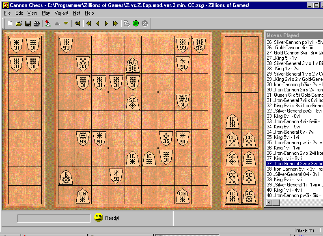The image size is (323, 236).
Task: Select move 37...Iron-General 2vii x 3vii
Action: point(294,164)
